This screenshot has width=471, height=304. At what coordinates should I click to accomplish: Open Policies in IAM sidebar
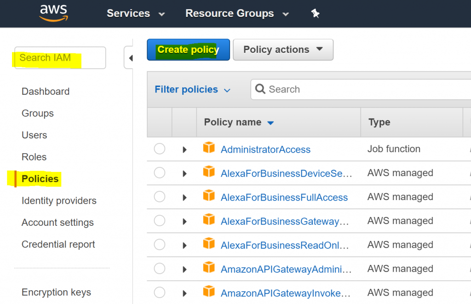click(40, 179)
